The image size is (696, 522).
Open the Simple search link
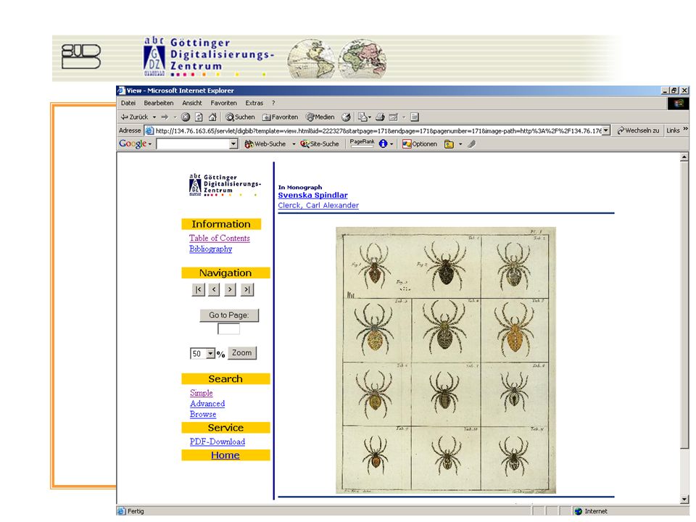pos(201,393)
